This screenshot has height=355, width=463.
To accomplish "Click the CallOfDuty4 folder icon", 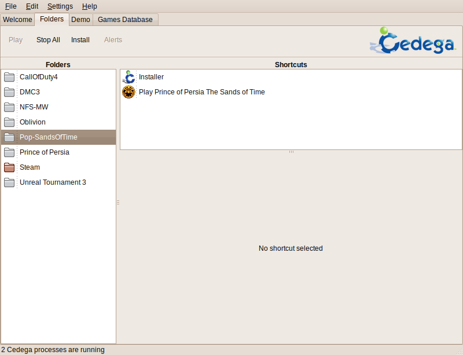I will coord(9,77).
